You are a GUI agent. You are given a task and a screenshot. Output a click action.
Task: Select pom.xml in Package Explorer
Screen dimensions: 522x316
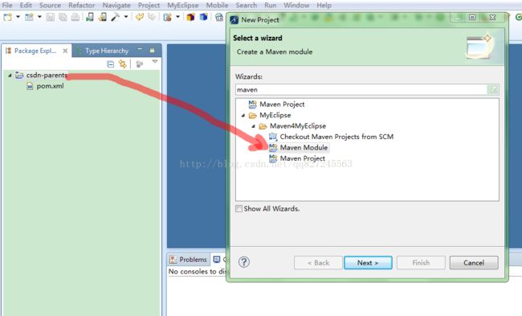(x=50, y=86)
